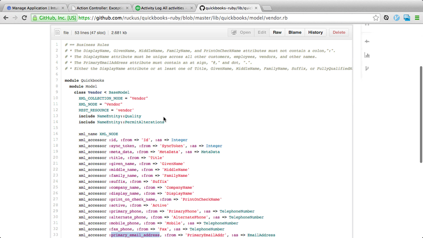
Task: Close the quickbooks-ruby tab
Action: coord(256,8)
